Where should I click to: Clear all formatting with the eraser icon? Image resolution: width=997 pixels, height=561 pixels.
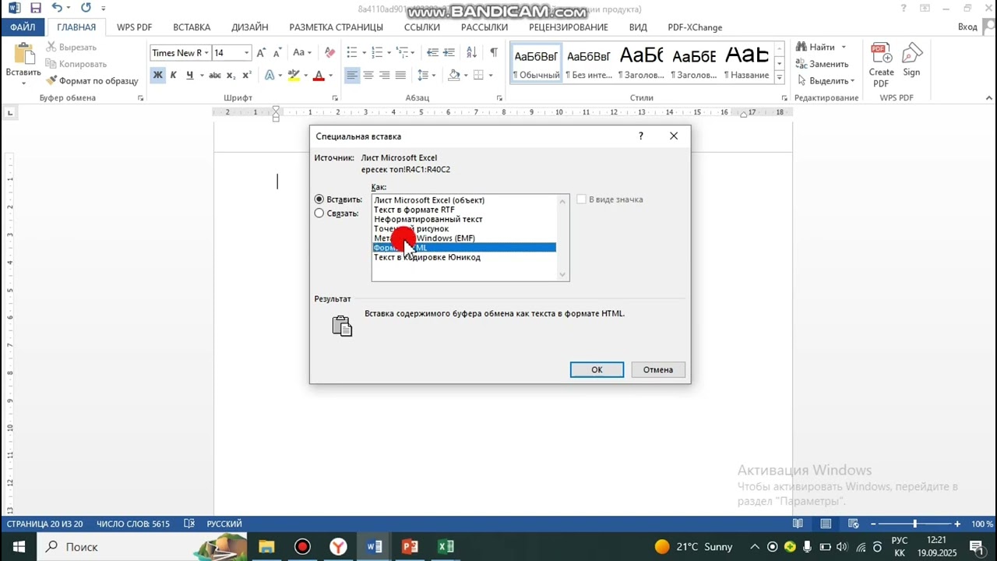pos(330,52)
